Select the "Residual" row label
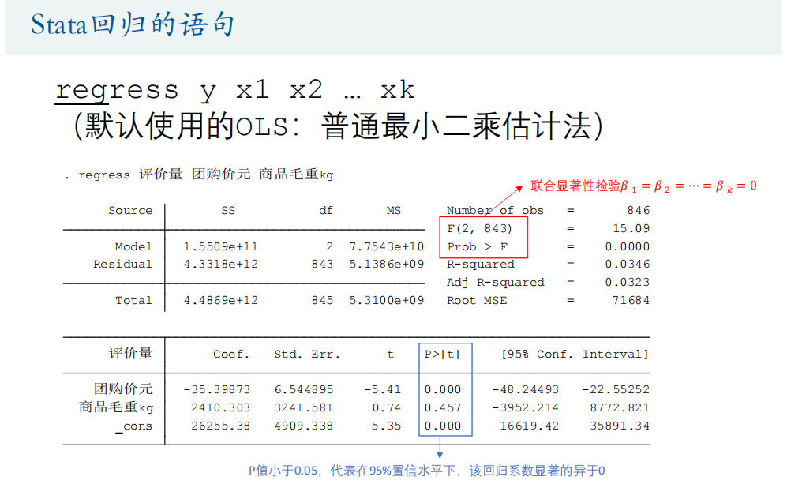Image resolution: width=802 pixels, height=503 pixels. pyautogui.click(x=122, y=265)
